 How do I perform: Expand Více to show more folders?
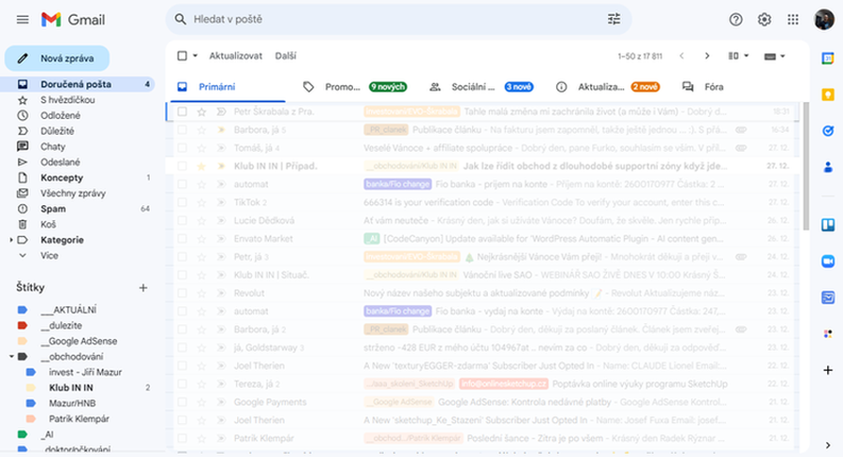pos(49,256)
